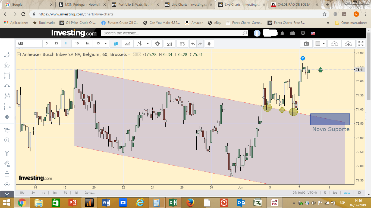The height and width of the screenshot is (208, 371).
Task: Collapse the left drawing toolbar panel
Action: pyautogui.click(x=7, y=194)
